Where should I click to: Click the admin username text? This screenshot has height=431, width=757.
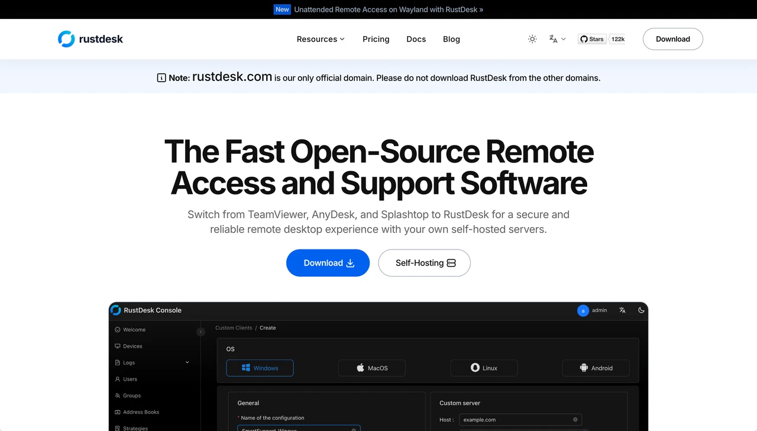600,310
